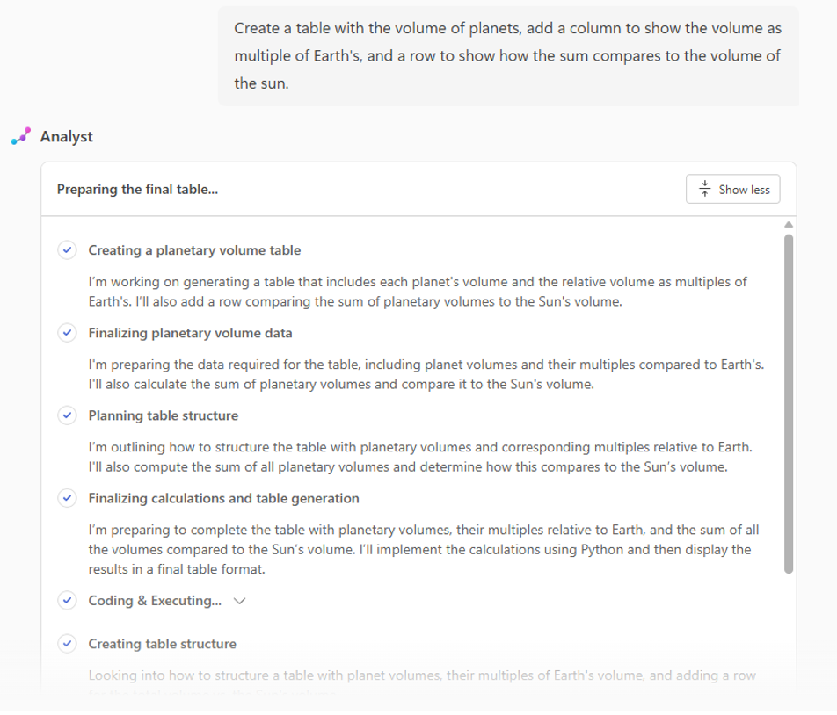This screenshot has height=715, width=837.
Task: Select the Planning table structure step heading
Action: 164,415
